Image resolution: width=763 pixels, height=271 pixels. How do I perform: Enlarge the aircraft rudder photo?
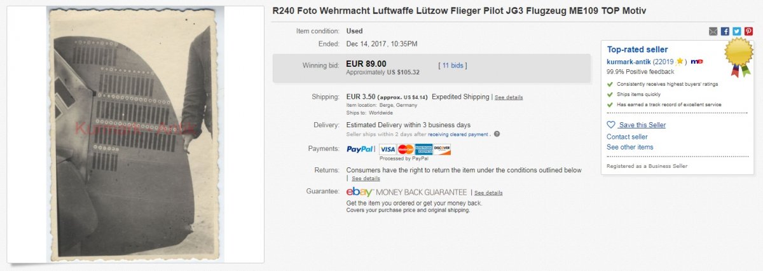coord(135,134)
